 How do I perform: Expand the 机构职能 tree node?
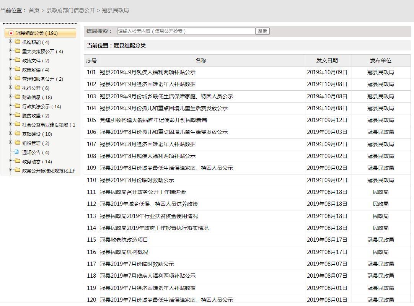click(11, 41)
